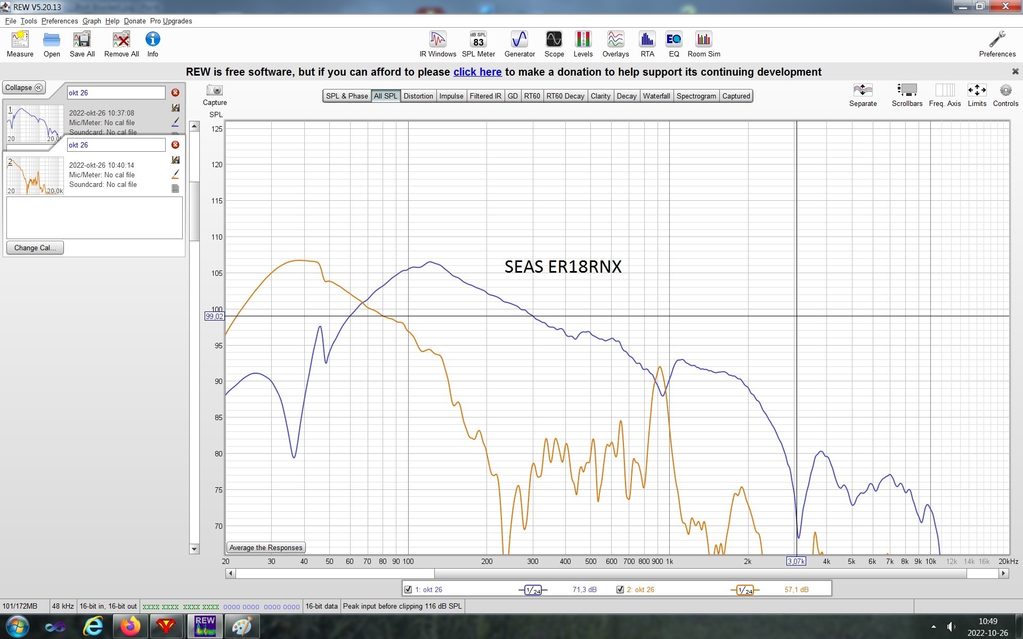The width and height of the screenshot is (1023, 639).
Task: Open the Levels tool
Action: coord(583,44)
